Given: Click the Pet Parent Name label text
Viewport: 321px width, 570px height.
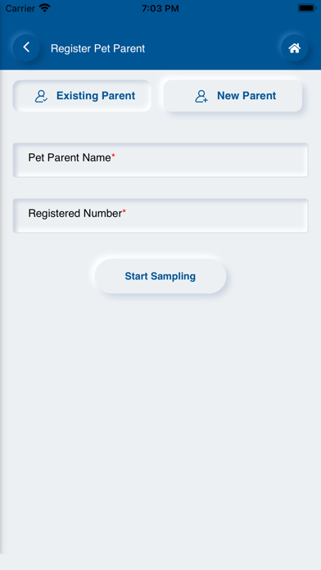Looking at the screenshot, I should (70, 158).
